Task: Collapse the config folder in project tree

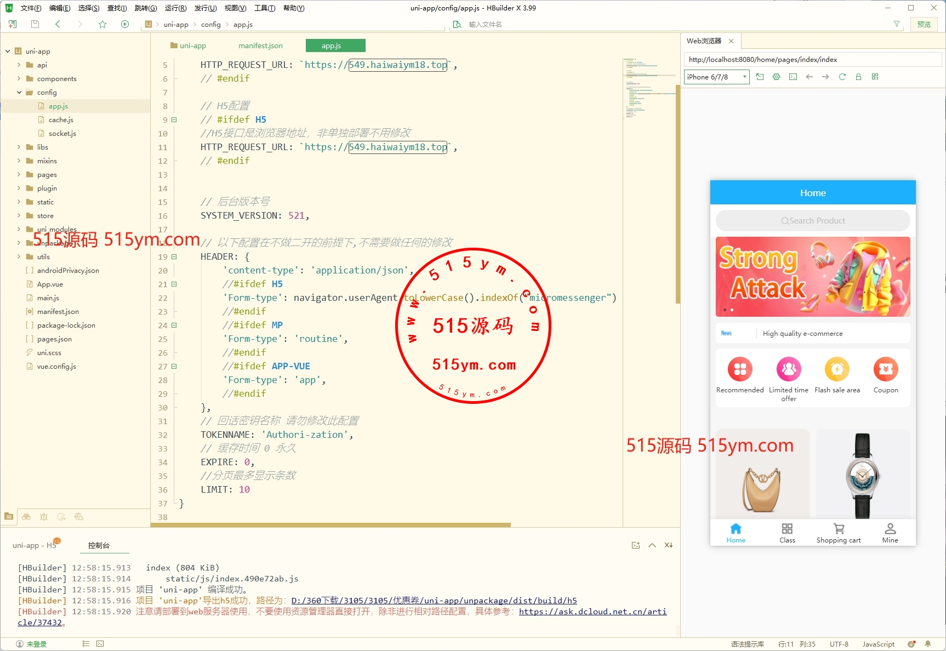Action: pos(19,92)
